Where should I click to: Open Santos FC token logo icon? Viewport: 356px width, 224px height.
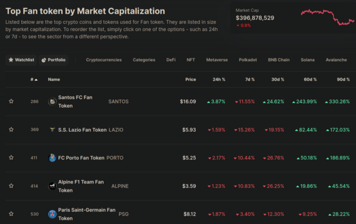[x=52, y=101]
